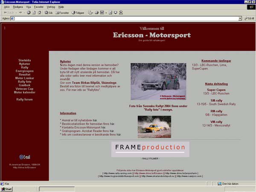Open the Forward button history dropdown arrow
Viewport: 256px width, 192px height.
(24, 13)
